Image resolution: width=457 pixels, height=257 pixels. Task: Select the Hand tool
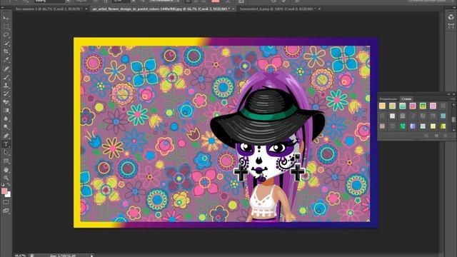coord(6,170)
